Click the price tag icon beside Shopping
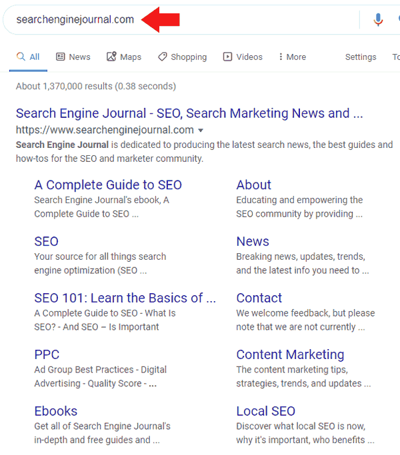This screenshot has height=455, width=400. click(x=163, y=57)
